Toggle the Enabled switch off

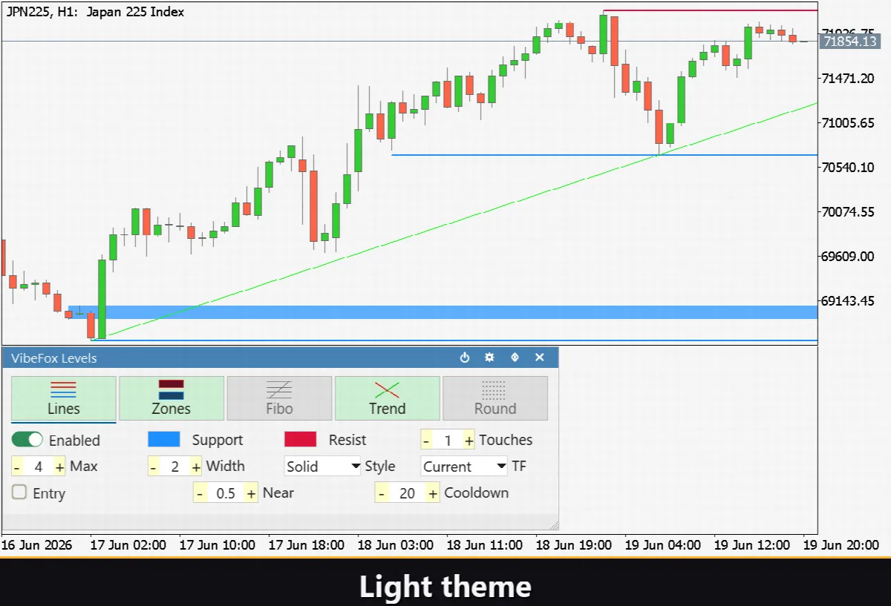(x=27, y=440)
